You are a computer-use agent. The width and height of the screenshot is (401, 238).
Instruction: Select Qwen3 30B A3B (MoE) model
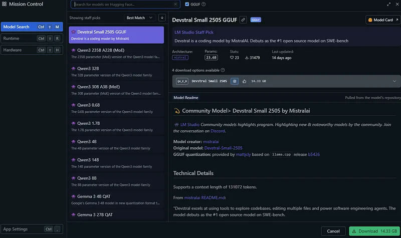click(116, 90)
